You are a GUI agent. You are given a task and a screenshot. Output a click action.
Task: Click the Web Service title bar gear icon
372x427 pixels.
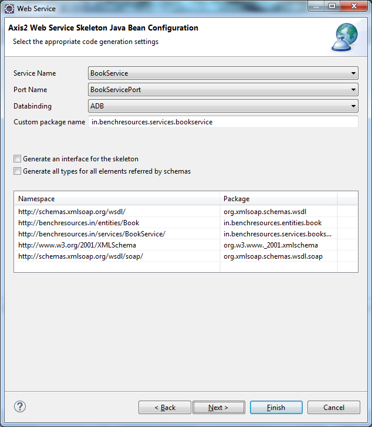pyautogui.click(x=9, y=9)
